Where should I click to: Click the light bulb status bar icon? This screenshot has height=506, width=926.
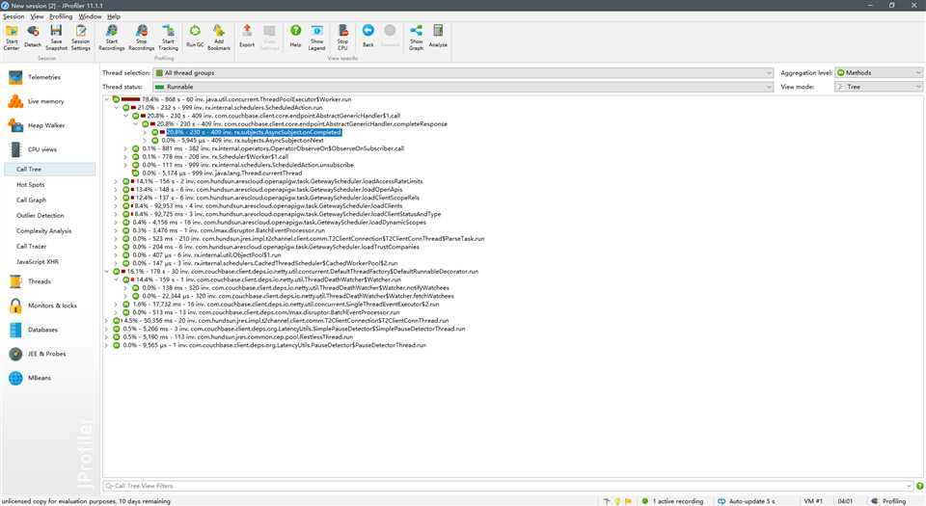(x=617, y=501)
